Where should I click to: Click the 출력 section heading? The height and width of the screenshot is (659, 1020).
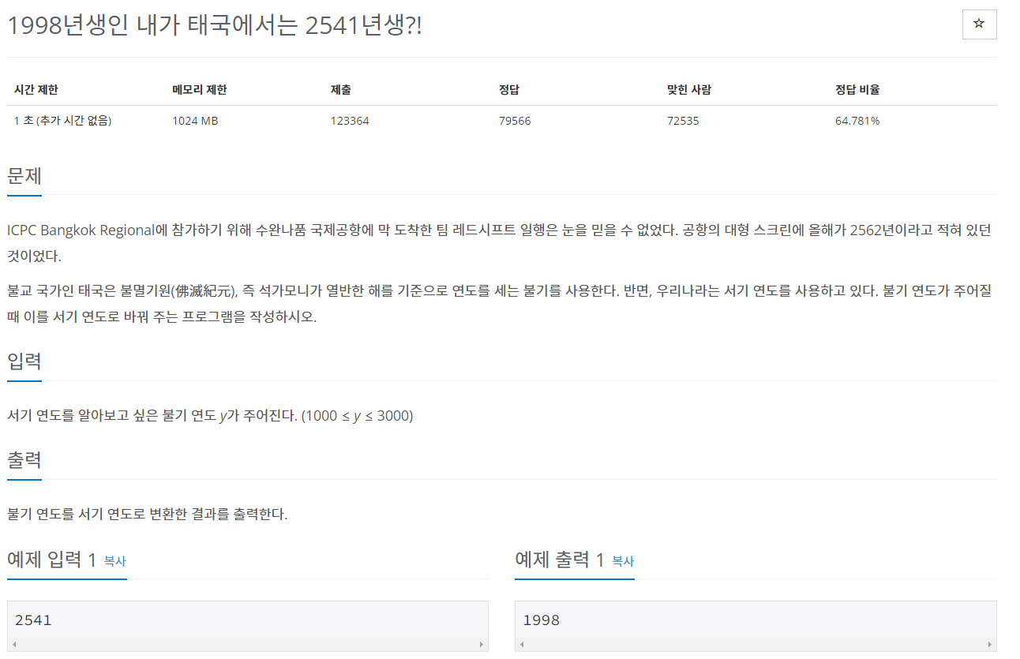pyautogui.click(x=24, y=459)
